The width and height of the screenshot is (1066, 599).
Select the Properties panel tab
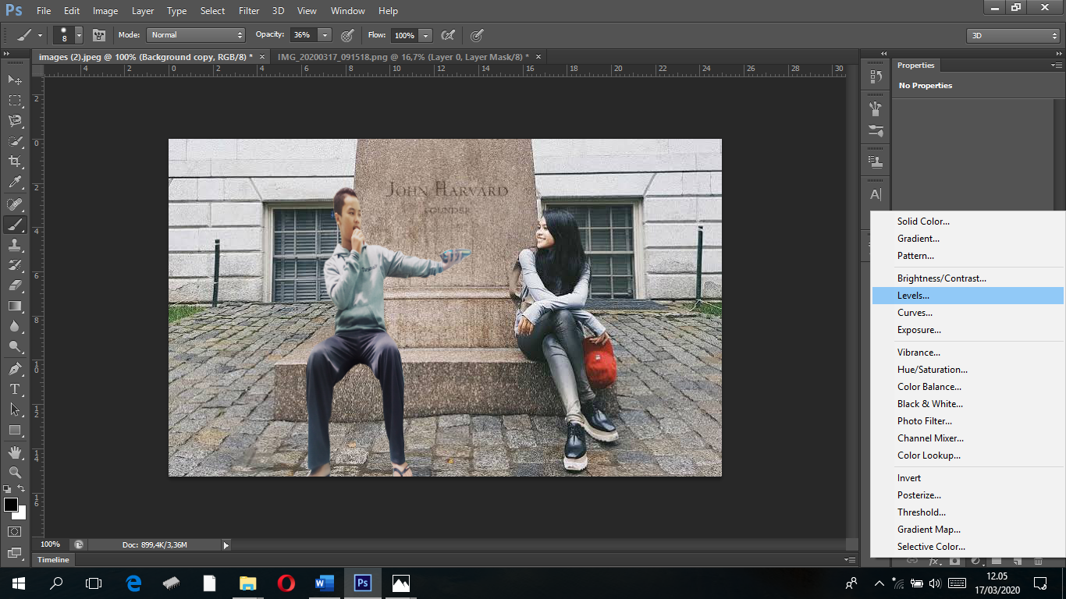click(915, 66)
